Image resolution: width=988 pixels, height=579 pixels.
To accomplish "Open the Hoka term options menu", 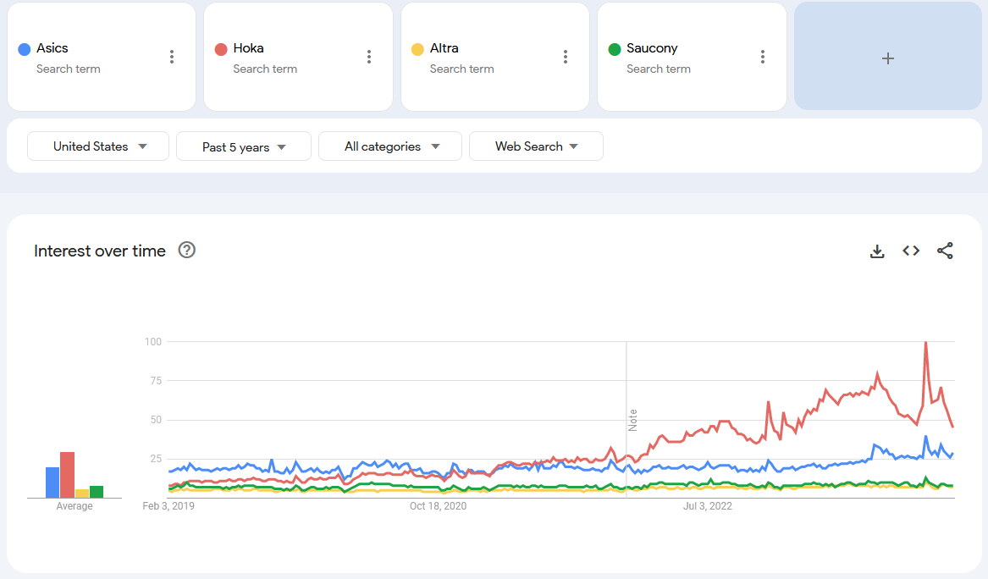I will tap(368, 57).
